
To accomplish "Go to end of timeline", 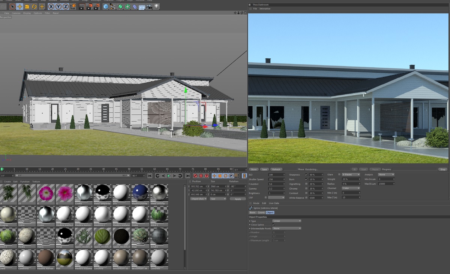I will click(187, 176).
